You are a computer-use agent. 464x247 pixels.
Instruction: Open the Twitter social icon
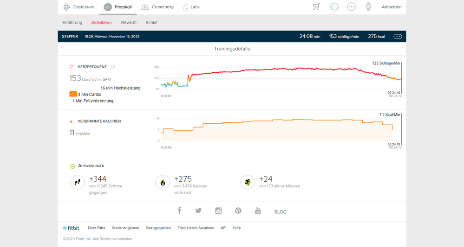[x=199, y=210]
